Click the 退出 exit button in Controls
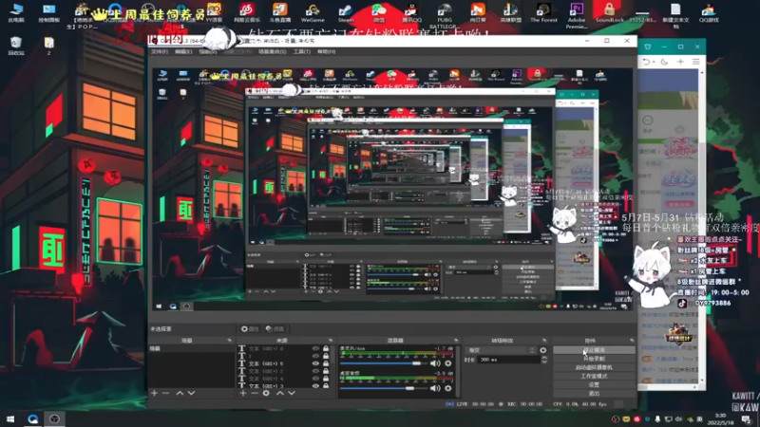760x427 pixels. pos(594,394)
